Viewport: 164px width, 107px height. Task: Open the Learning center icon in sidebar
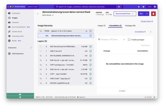pos(9,36)
